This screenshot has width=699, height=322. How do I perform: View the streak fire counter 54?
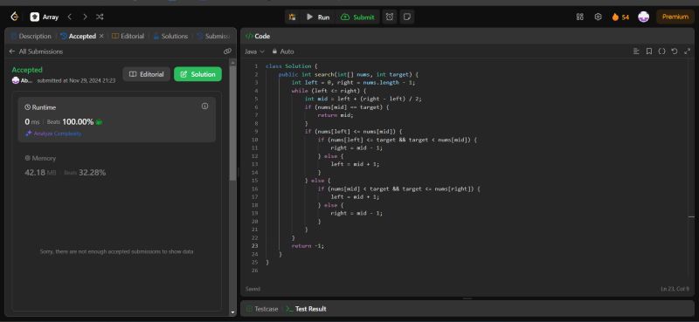pyautogui.click(x=620, y=17)
